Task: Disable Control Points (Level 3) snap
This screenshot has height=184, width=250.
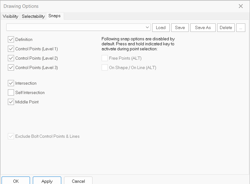Action: [11, 67]
